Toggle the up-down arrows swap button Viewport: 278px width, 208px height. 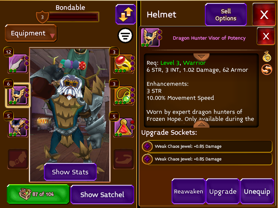pos(126,14)
